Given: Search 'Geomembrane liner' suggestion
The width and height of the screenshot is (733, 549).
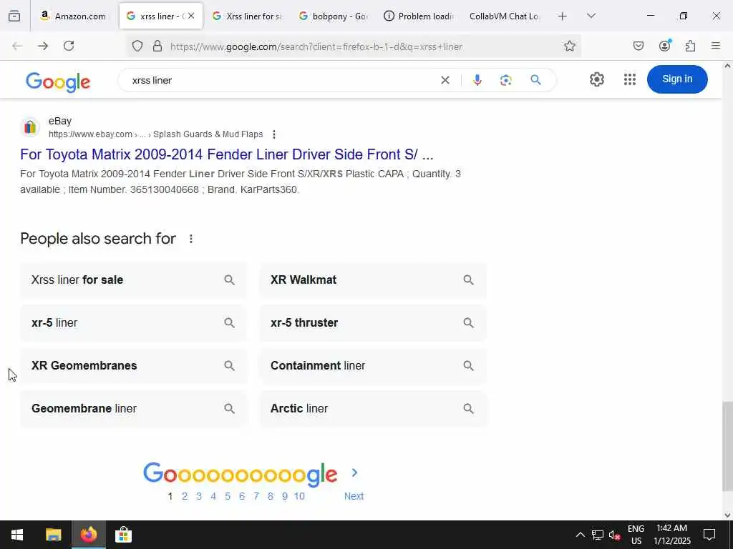Looking at the screenshot, I should (133, 408).
